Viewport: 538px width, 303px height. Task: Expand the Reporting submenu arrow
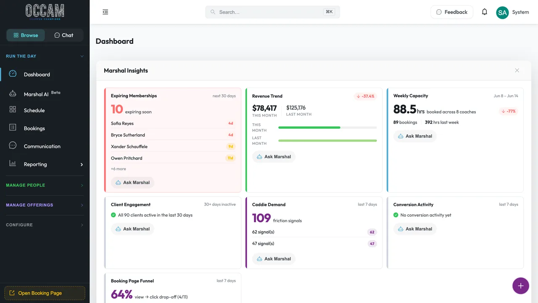(x=82, y=165)
